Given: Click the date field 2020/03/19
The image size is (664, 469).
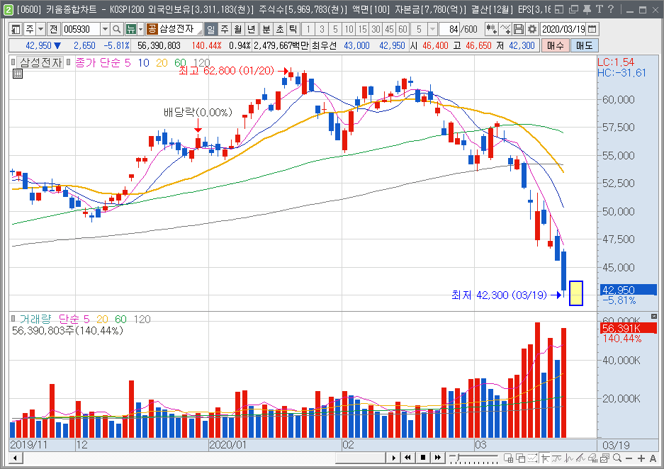Looking at the screenshot, I should tap(563, 29).
